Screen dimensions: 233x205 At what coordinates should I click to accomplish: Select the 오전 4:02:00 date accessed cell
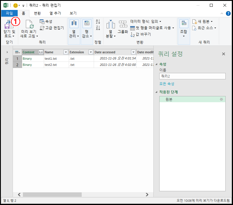115,65
